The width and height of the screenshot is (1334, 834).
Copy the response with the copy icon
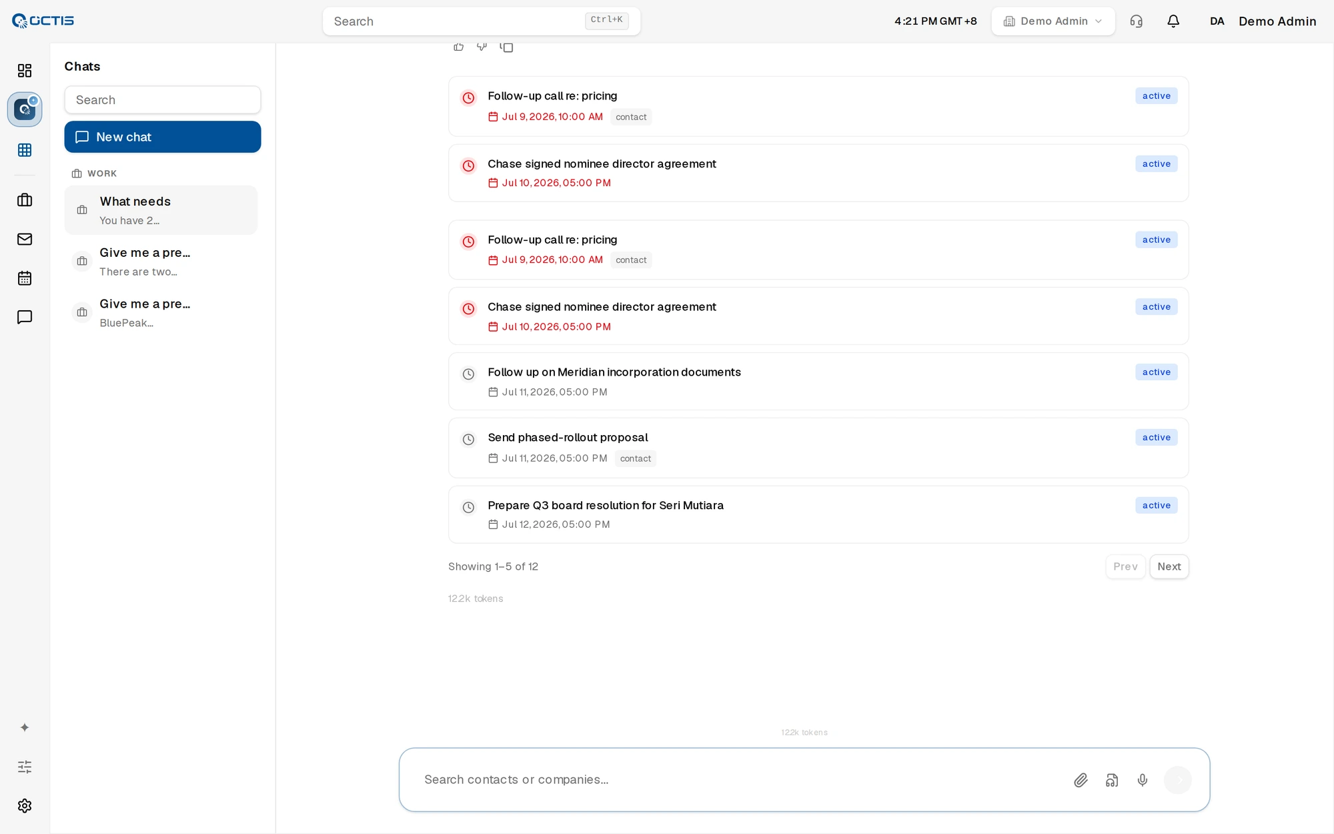[x=506, y=47]
